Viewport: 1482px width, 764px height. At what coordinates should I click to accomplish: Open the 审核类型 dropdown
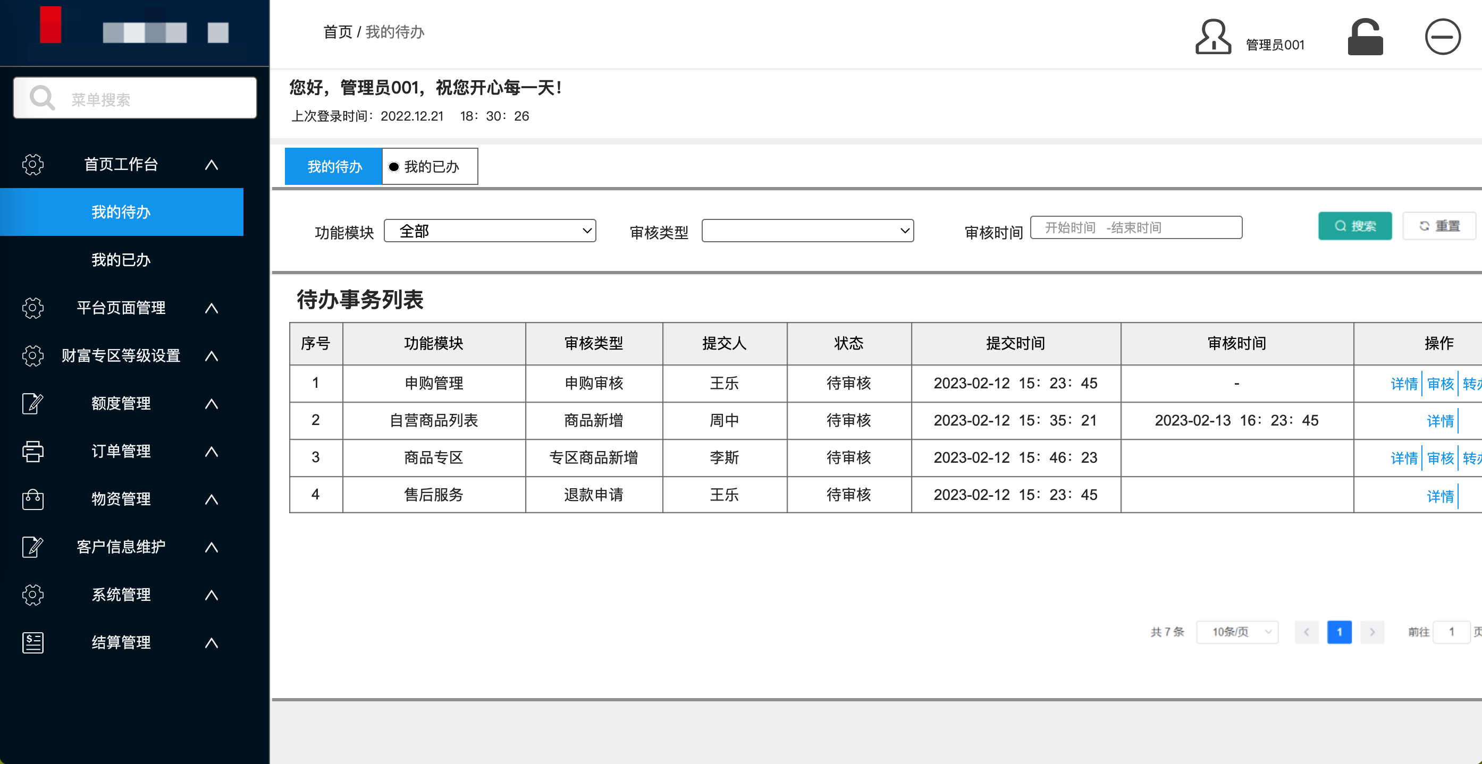(x=808, y=231)
